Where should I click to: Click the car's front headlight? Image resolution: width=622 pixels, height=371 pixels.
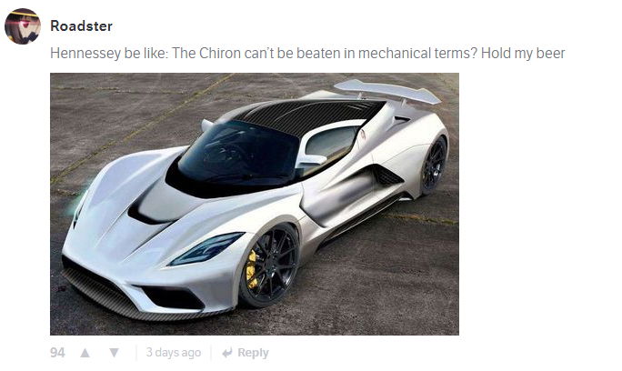[x=207, y=249]
